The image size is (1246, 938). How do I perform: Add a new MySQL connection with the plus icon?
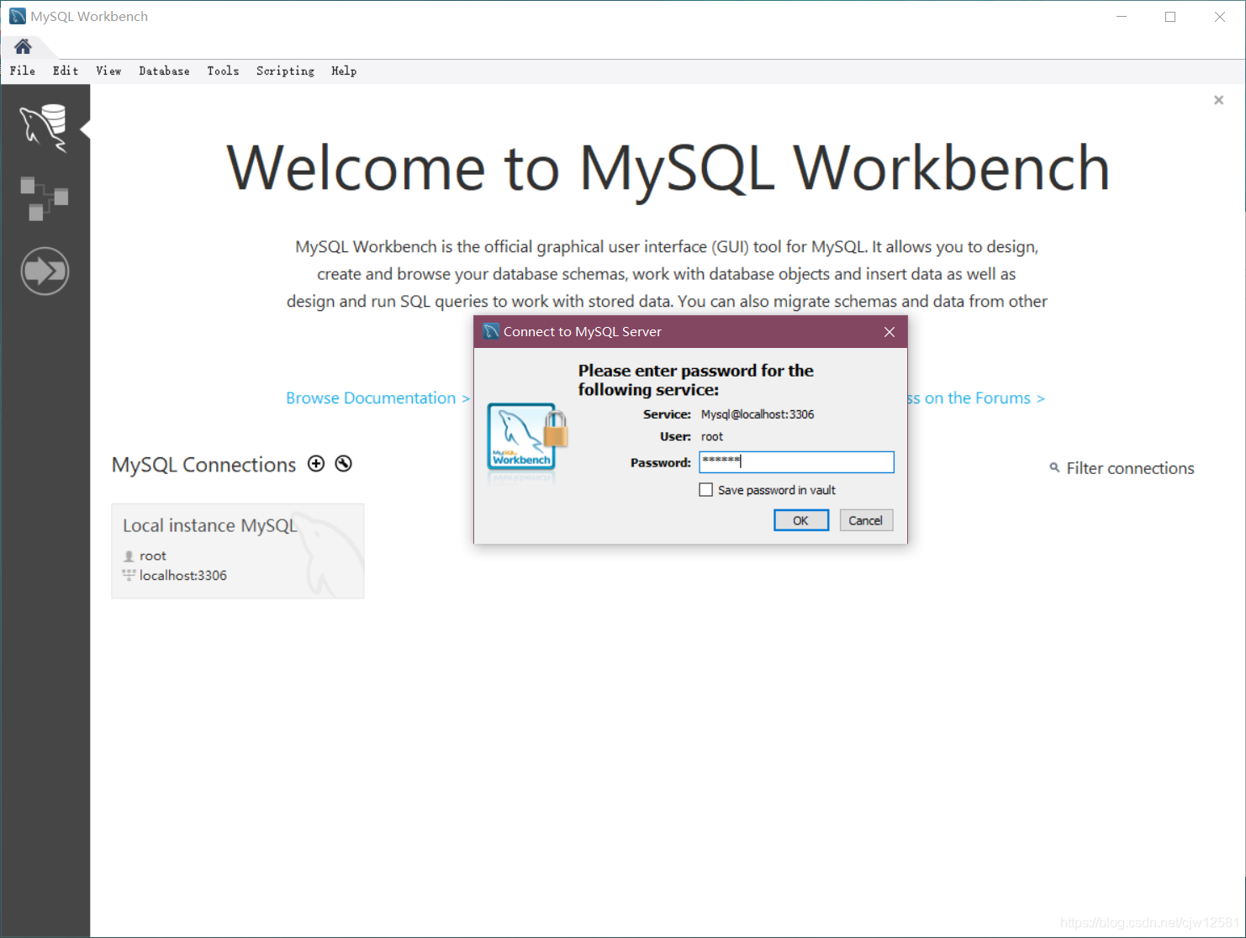point(316,464)
